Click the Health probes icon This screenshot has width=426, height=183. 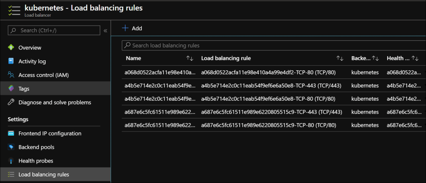(x=11, y=161)
